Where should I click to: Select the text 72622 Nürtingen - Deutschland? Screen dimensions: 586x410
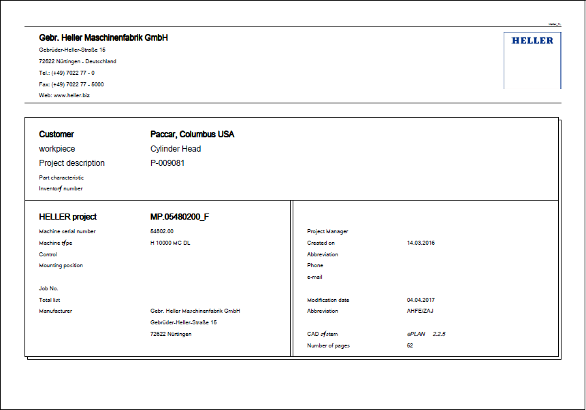click(78, 61)
